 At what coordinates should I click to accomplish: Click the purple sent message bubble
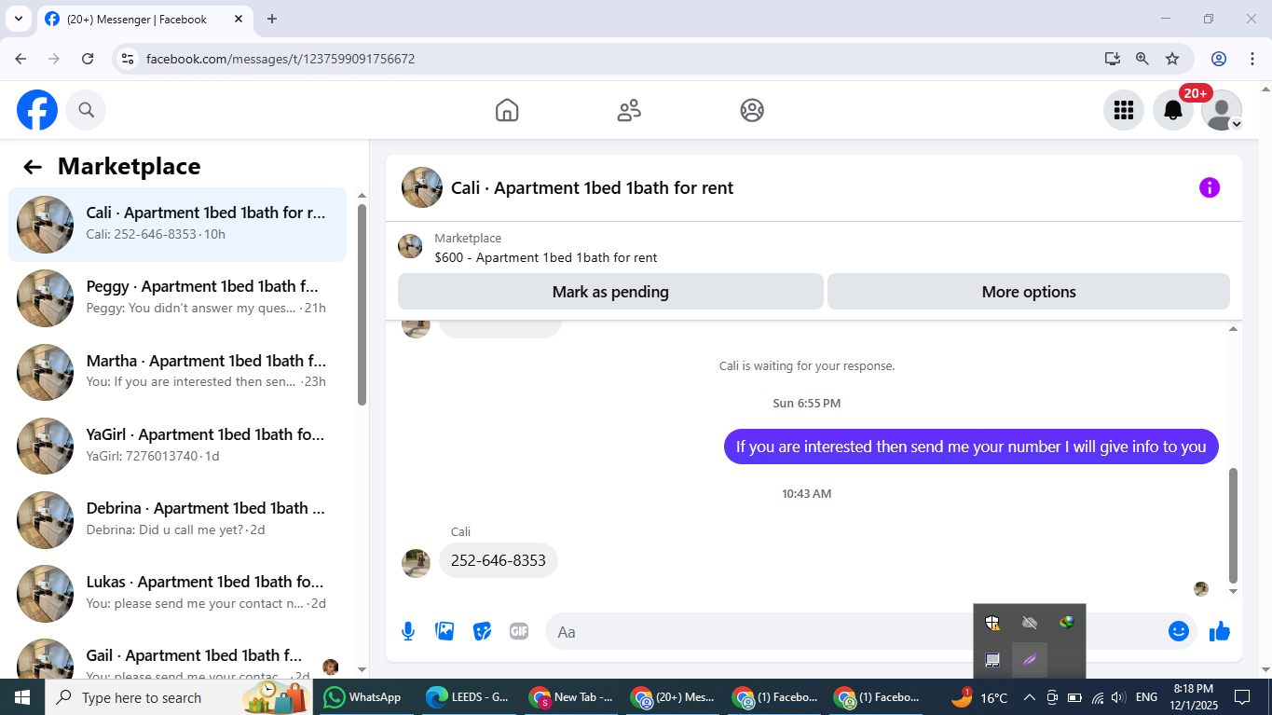971,447
